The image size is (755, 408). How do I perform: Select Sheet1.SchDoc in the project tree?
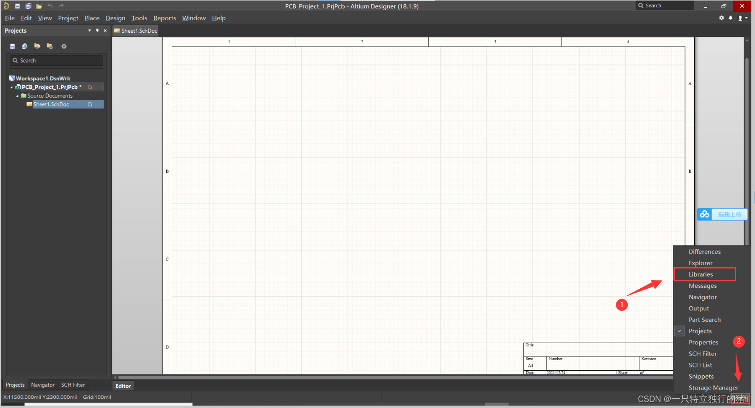(51, 105)
